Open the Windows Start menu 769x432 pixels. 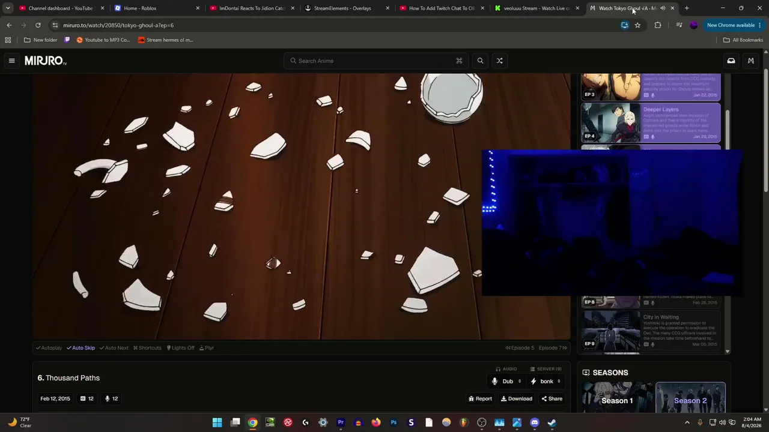[217, 422]
